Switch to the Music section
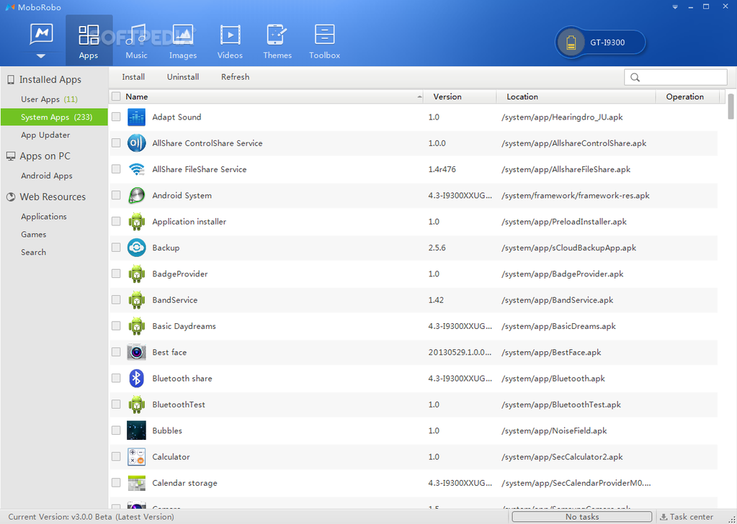737x524 pixels. (136, 41)
